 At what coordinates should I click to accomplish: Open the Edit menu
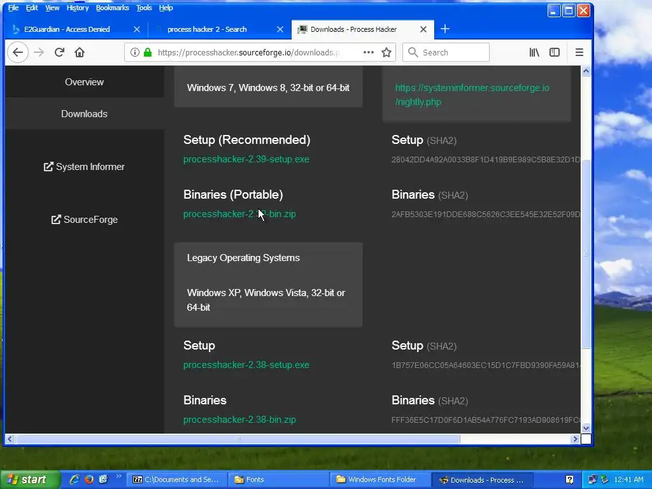(32, 8)
